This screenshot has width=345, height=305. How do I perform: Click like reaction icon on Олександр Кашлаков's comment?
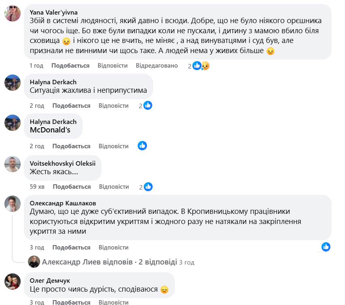tap(326, 247)
